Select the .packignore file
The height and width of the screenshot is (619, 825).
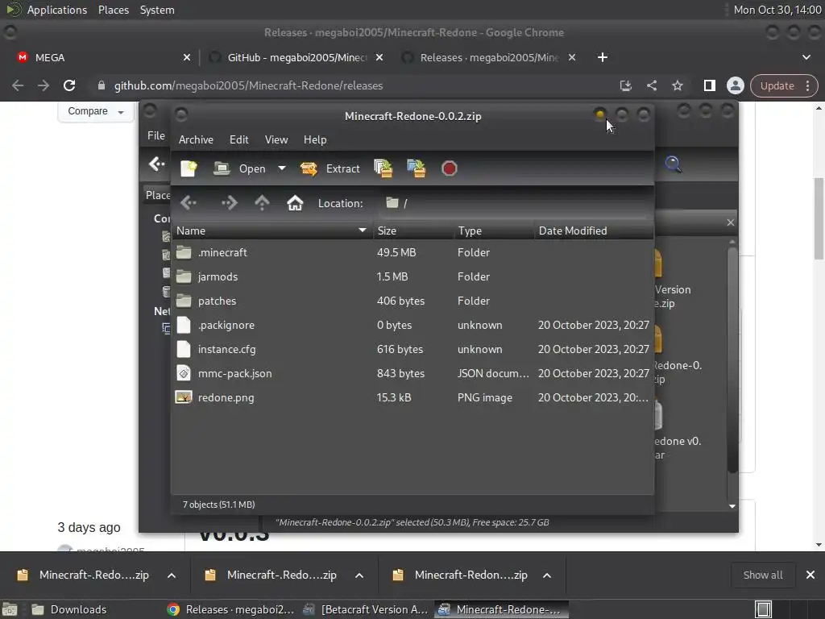tap(412, 326)
